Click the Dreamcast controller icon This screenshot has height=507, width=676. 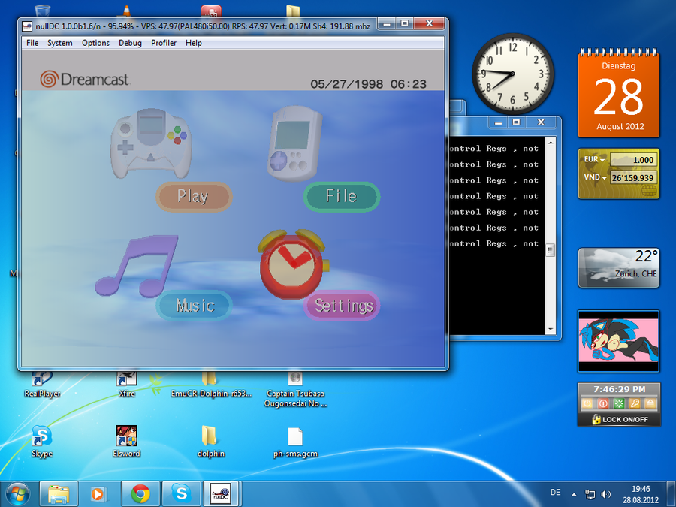pos(150,143)
